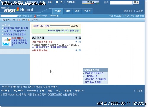Switch to the 일정 tab
This screenshot has width=148, height=107.
coord(77,11)
